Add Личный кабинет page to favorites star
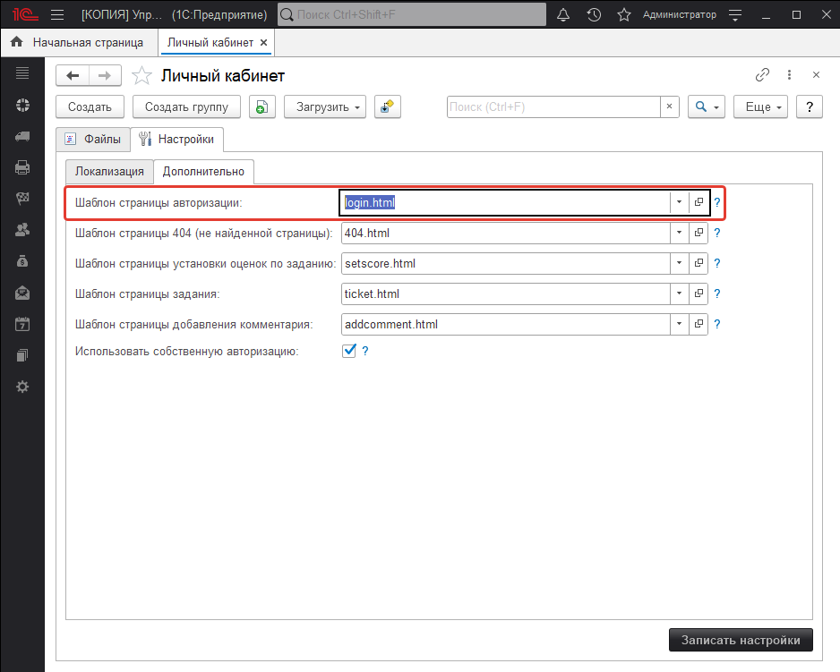 point(141,75)
